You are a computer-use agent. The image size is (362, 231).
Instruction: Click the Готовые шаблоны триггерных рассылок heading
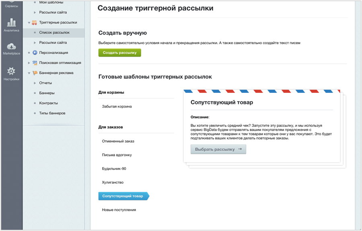pos(155,77)
